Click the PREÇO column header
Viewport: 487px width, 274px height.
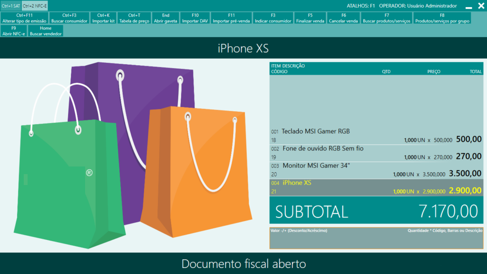pos(434,72)
